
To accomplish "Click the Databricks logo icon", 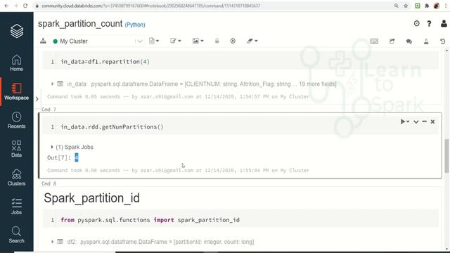I will [x=17, y=31].
